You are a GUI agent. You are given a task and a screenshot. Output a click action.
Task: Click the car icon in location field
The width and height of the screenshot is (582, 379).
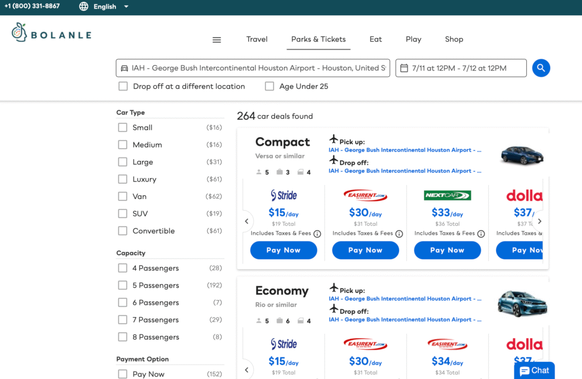[124, 68]
